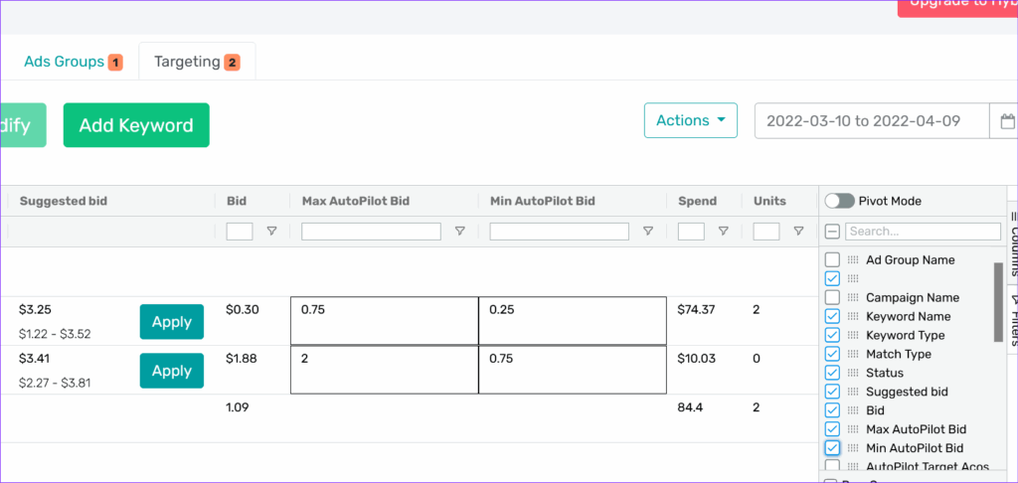Open filter icon for Bid column

pyautogui.click(x=272, y=232)
